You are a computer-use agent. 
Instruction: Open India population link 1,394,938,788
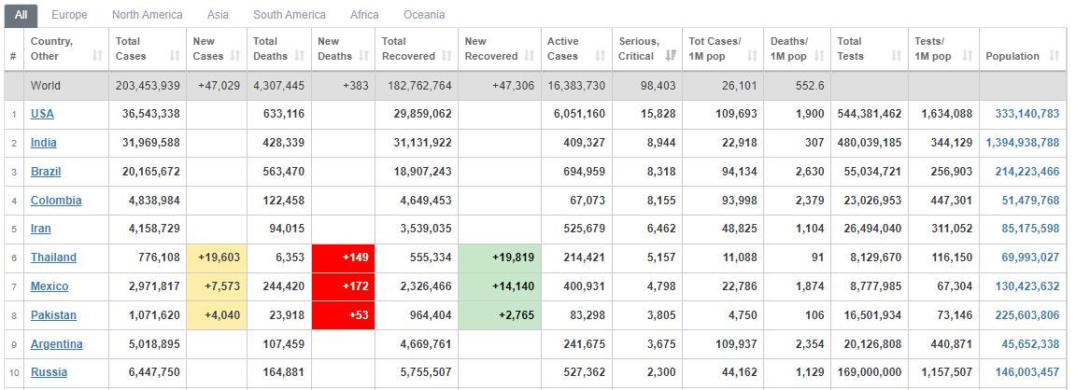coord(1023,143)
